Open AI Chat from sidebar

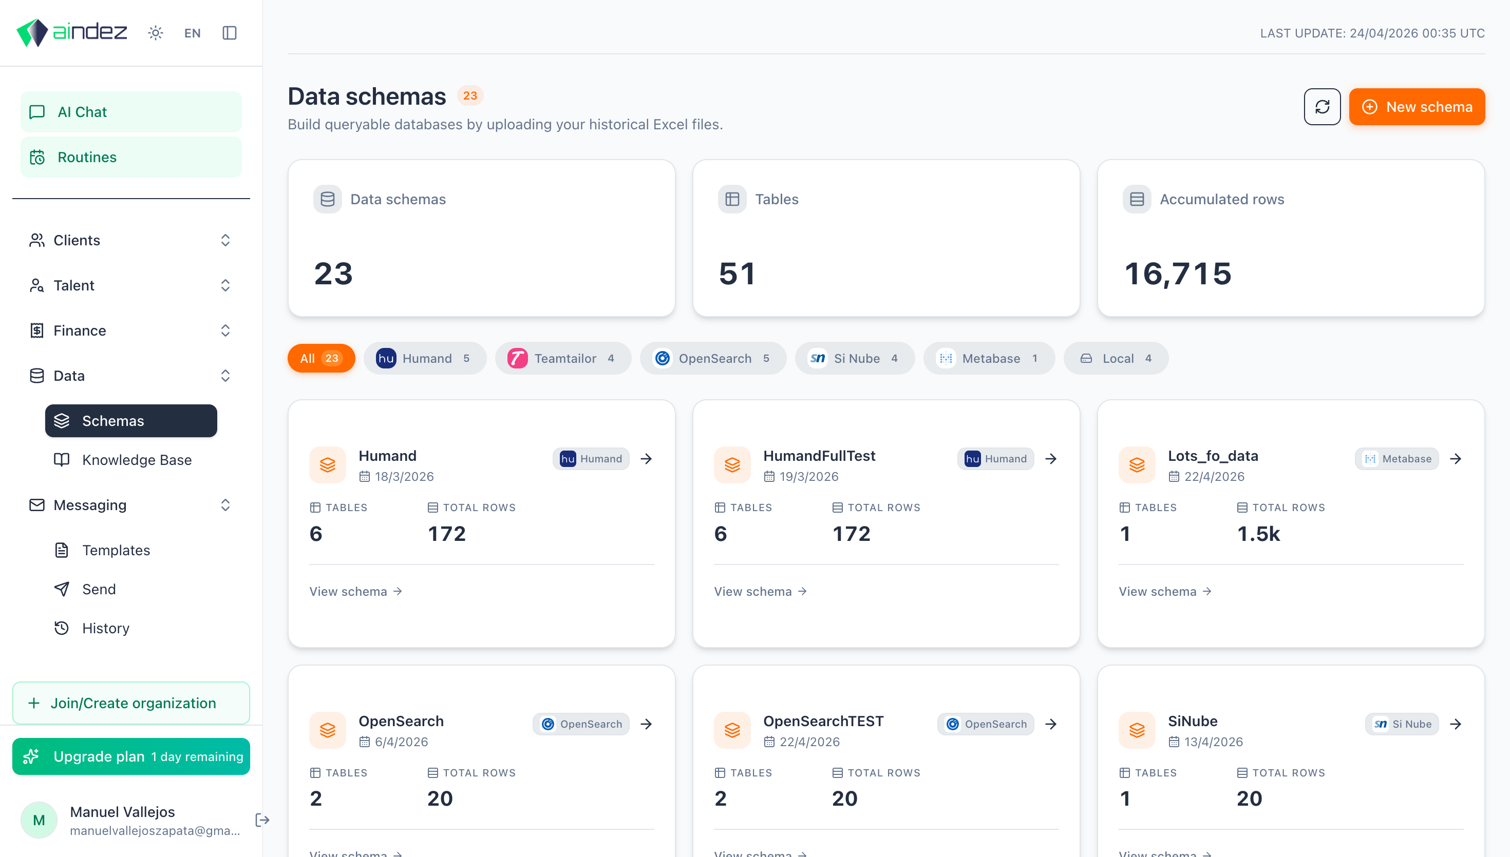[x=131, y=112]
